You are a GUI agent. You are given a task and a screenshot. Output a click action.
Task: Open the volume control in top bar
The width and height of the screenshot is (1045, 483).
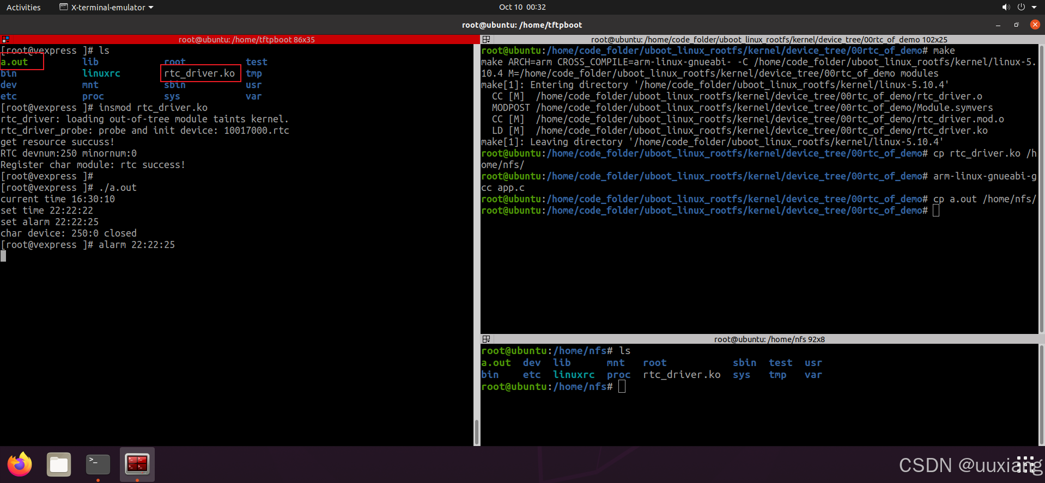[x=1006, y=7]
